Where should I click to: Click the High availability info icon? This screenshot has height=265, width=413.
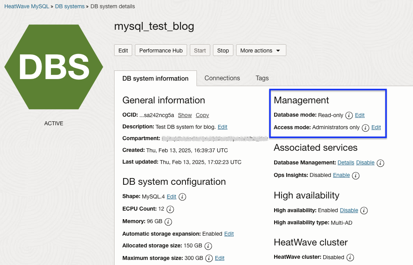tap(364, 211)
